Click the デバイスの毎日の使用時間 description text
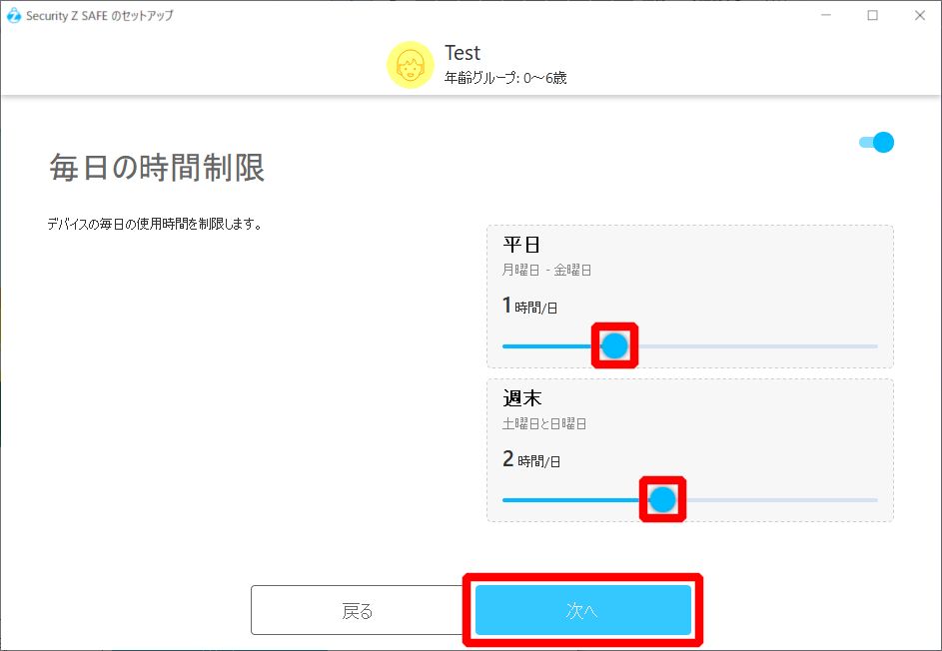 pos(154,225)
